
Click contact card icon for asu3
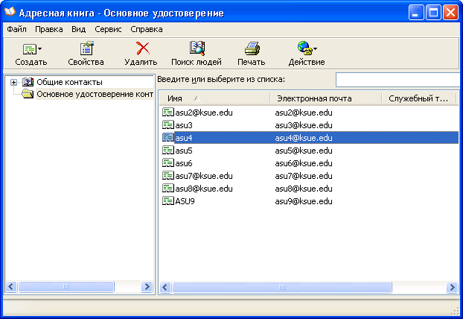(x=168, y=125)
